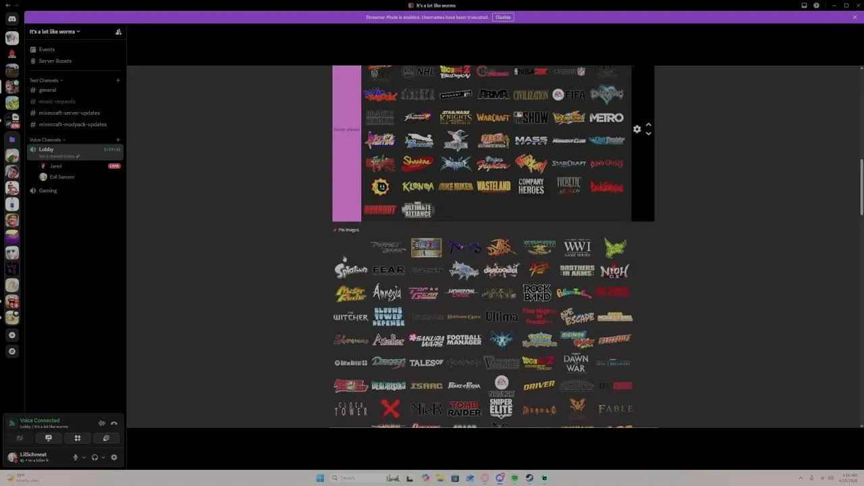Select the Tomb Raider logo image
Viewport: 864px width, 486px height.
pos(464,408)
